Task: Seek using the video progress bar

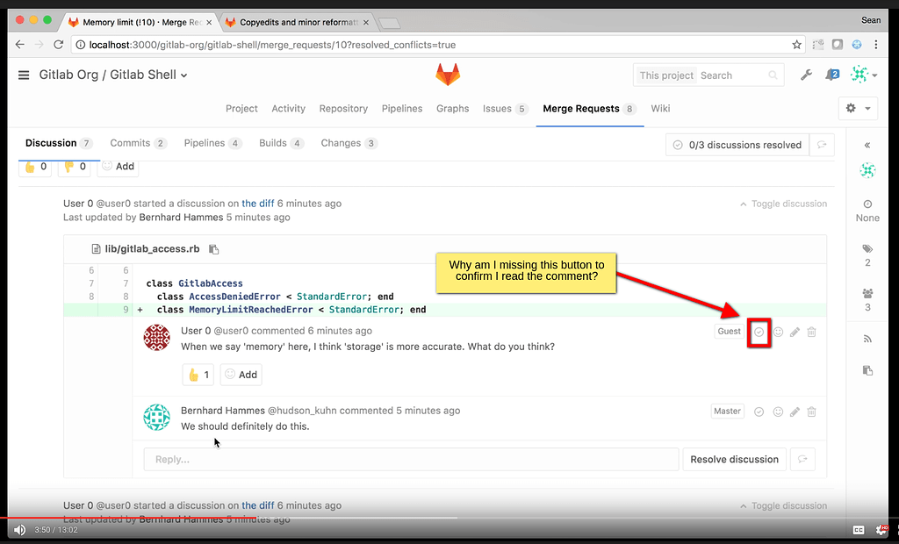Action: coord(439,518)
